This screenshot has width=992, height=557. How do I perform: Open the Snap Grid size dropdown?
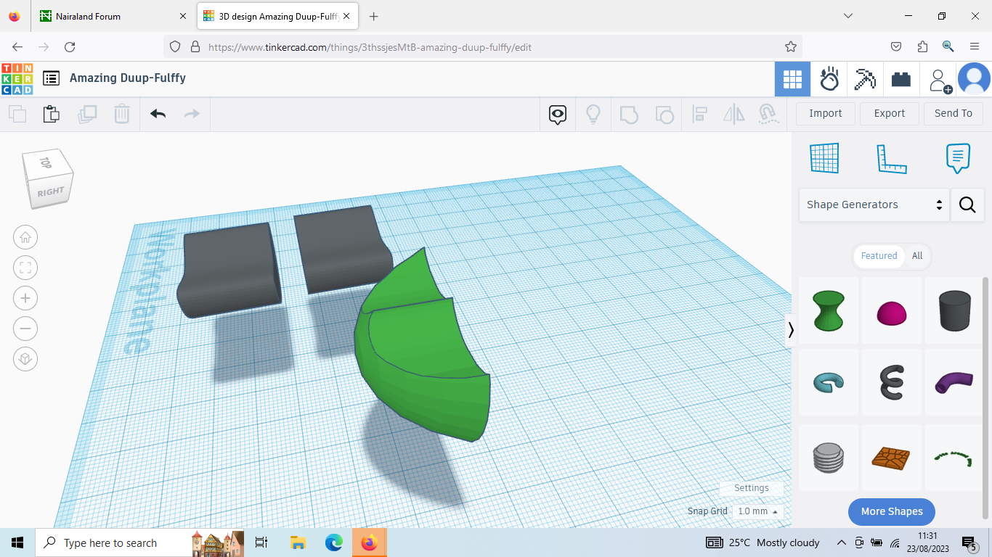coord(757,511)
